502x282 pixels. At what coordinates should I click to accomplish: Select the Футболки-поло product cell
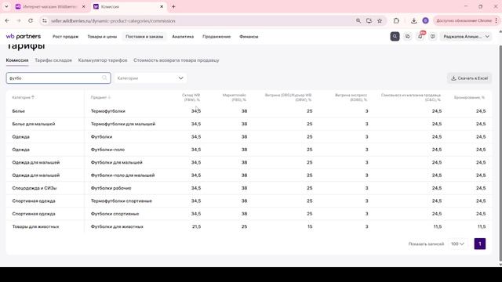107,150
